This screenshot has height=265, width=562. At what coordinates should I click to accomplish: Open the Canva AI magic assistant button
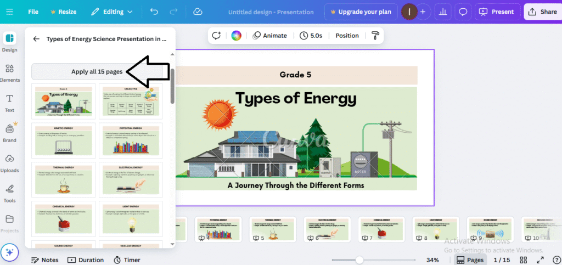coord(9,252)
